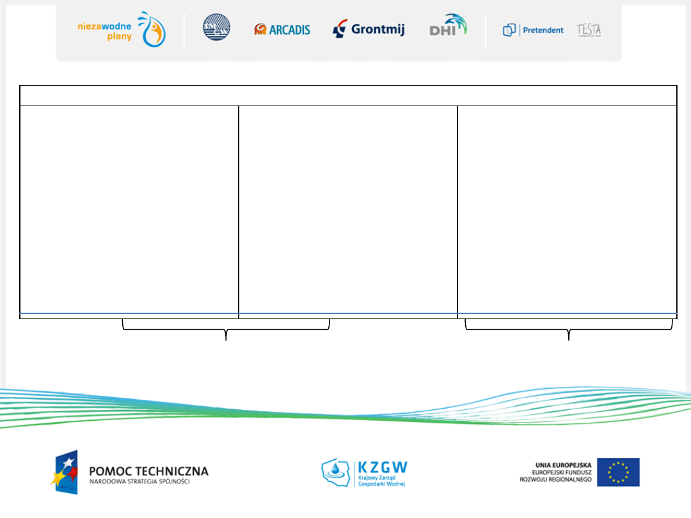Click the ARCADIS logo
691x518 pixels.
coord(282,29)
